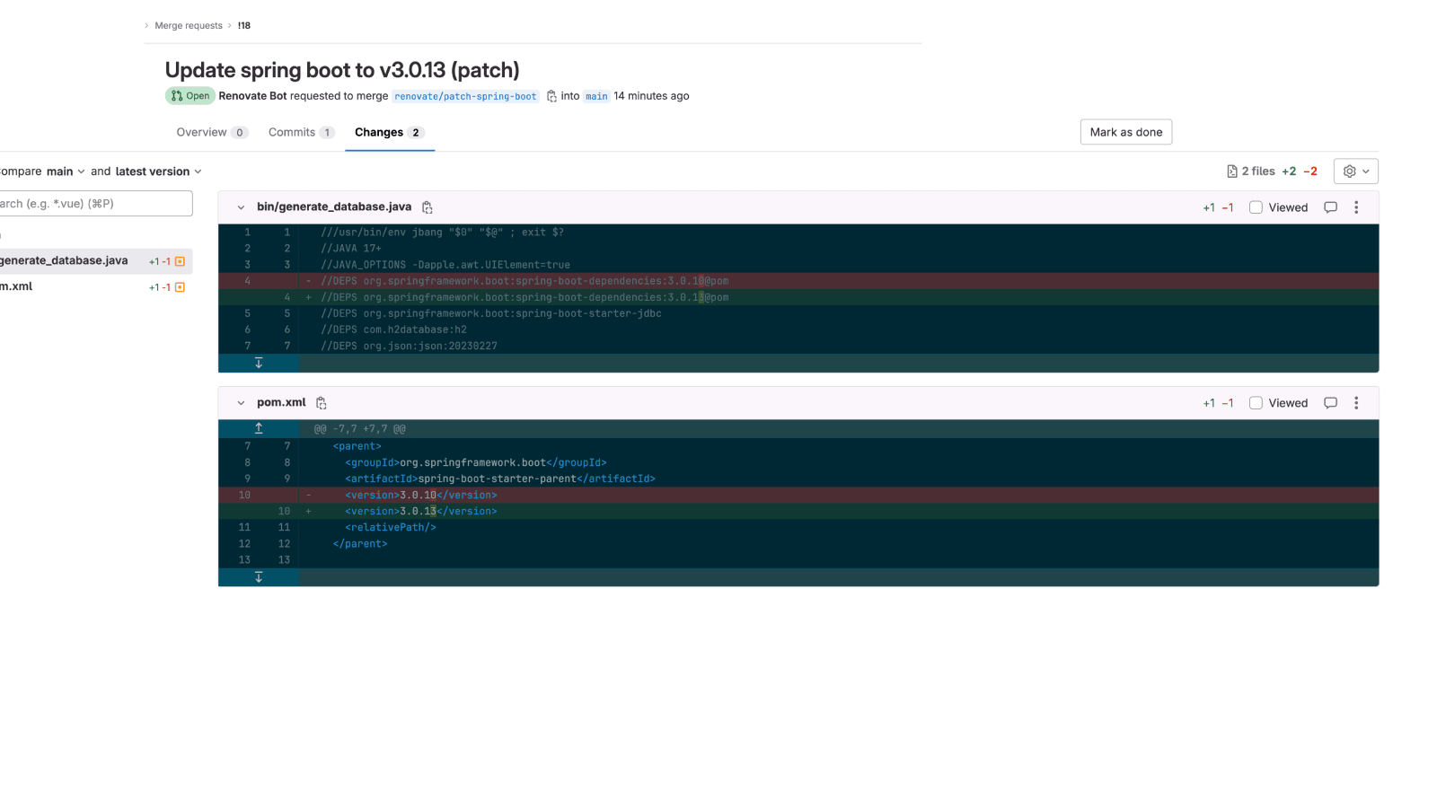
Task: Switch to the Overview tab
Action: [x=212, y=132]
